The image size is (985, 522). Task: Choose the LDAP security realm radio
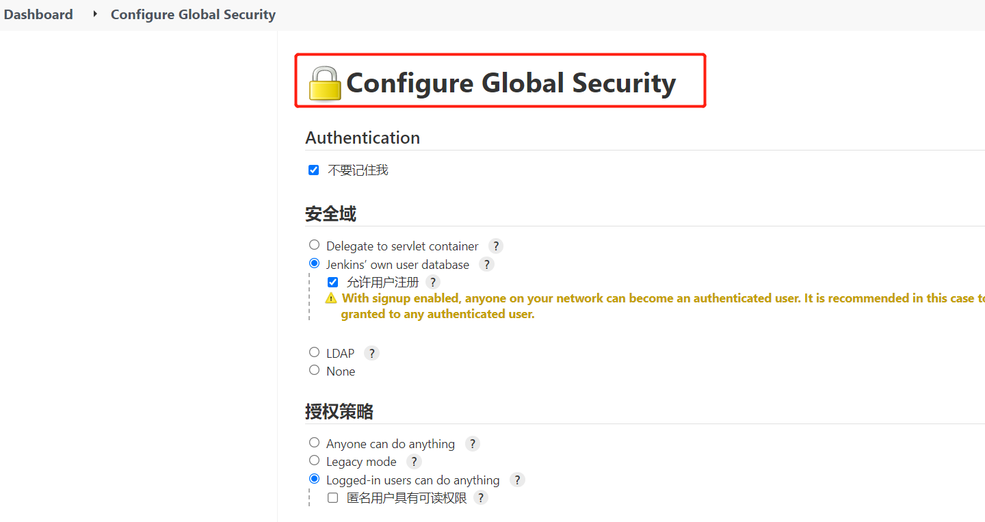(x=315, y=352)
